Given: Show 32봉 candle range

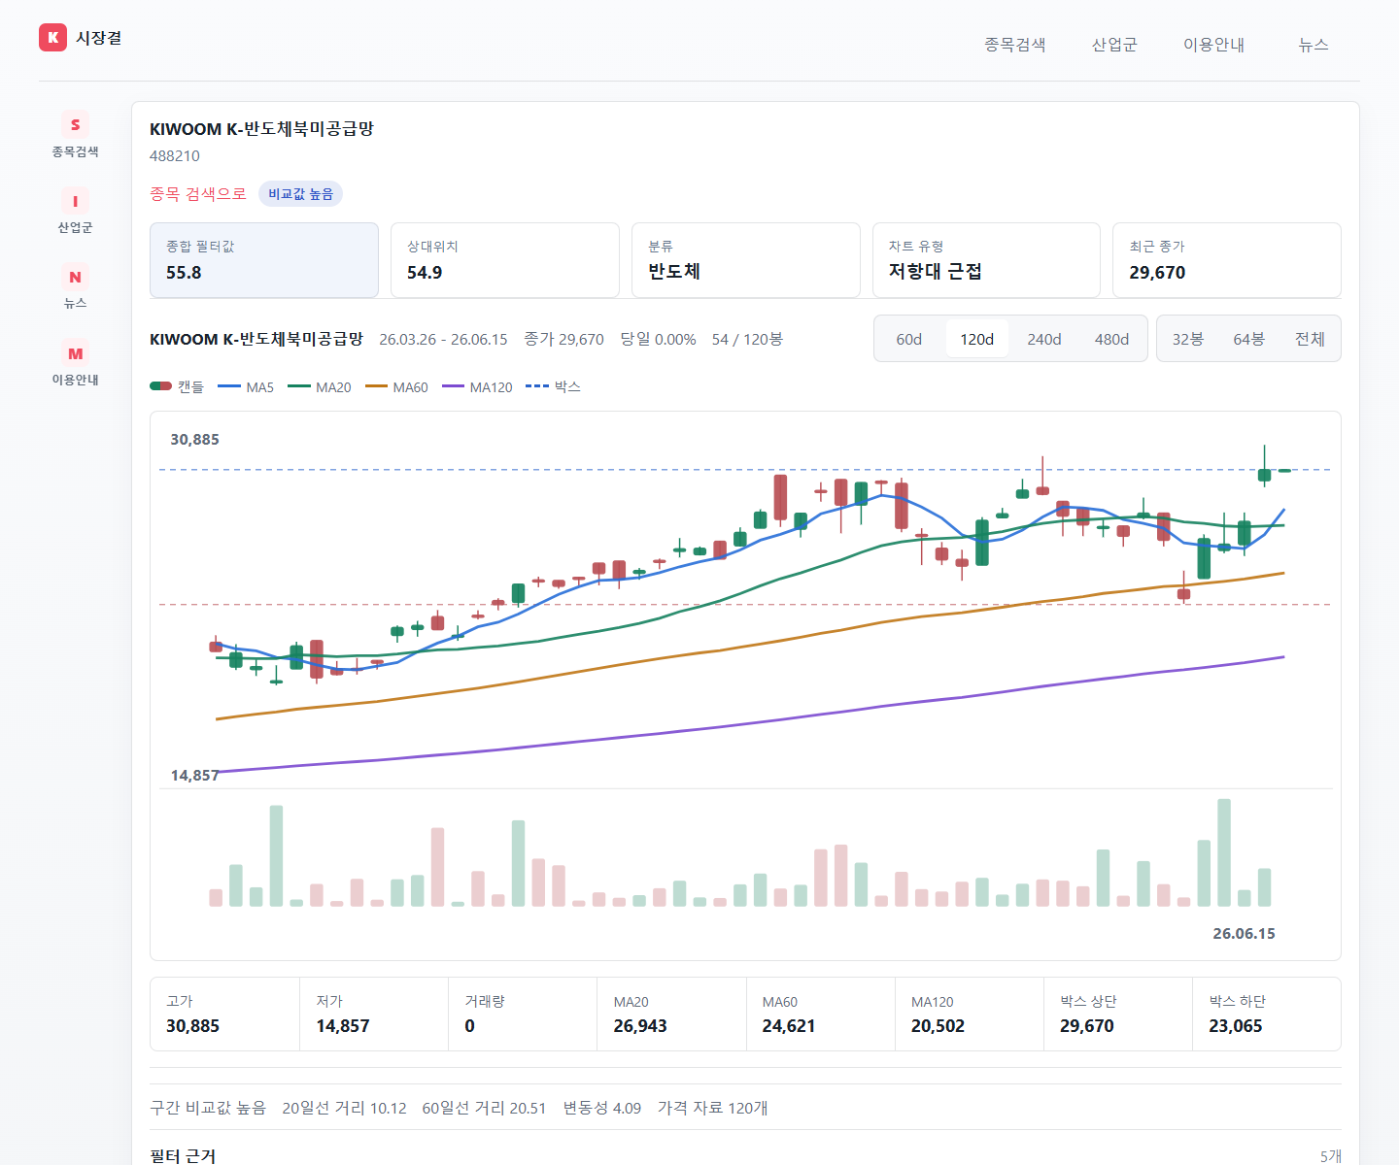Looking at the screenshot, I should pos(1187,339).
